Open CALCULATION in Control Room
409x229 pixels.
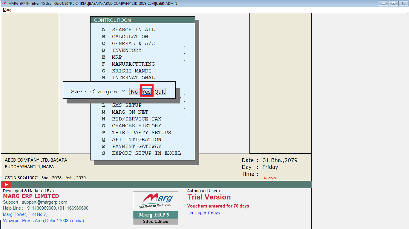tap(130, 37)
